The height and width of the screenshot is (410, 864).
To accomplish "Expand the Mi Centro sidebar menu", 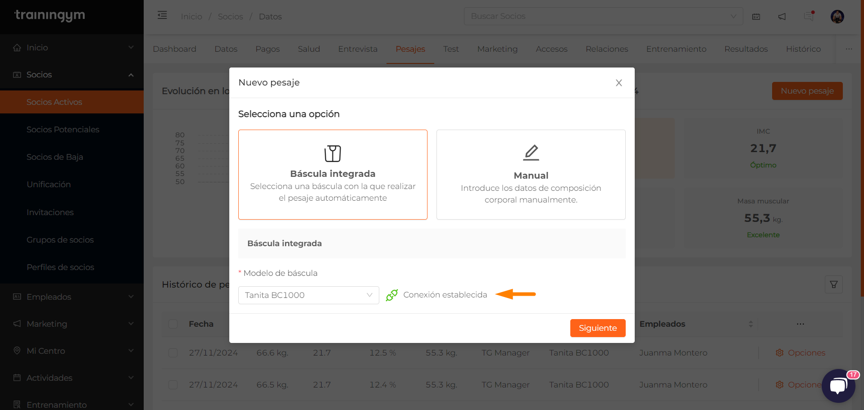I will pyautogui.click(x=131, y=351).
